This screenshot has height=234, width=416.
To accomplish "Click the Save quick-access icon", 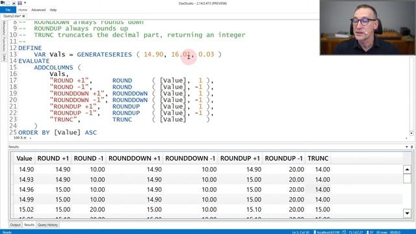I will (19, 3).
